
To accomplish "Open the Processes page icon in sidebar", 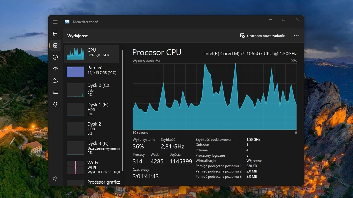I will (x=55, y=34).
